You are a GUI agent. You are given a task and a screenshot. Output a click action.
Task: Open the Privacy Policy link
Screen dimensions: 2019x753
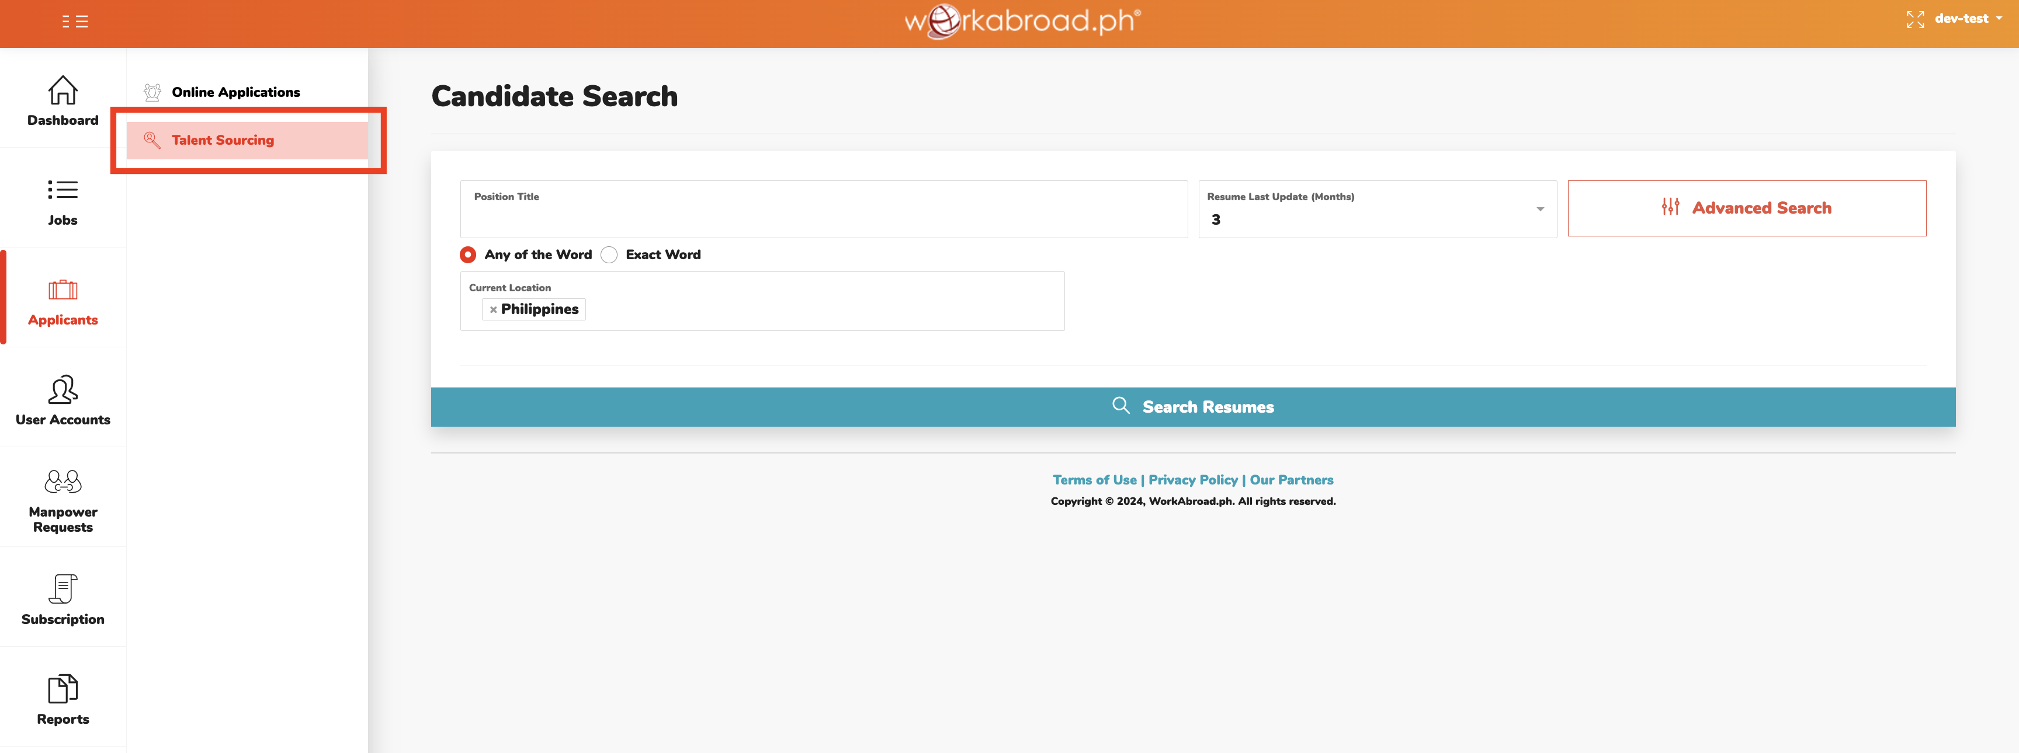pyautogui.click(x=1192, y=480)
